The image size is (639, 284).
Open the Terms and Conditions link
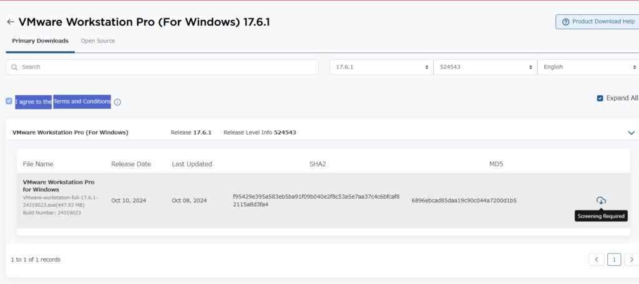[x=82, y=102]
